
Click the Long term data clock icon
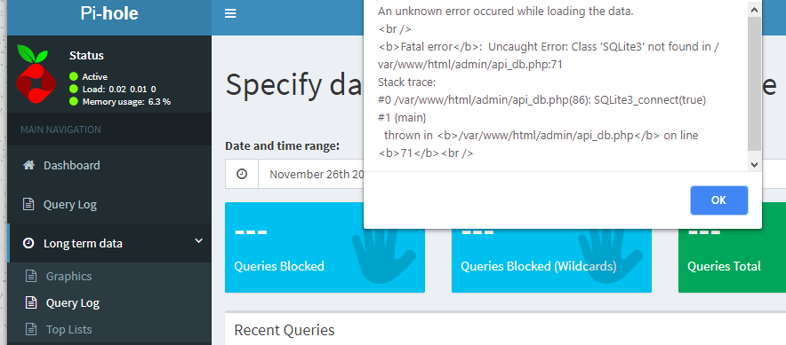[x=28, y=244]
